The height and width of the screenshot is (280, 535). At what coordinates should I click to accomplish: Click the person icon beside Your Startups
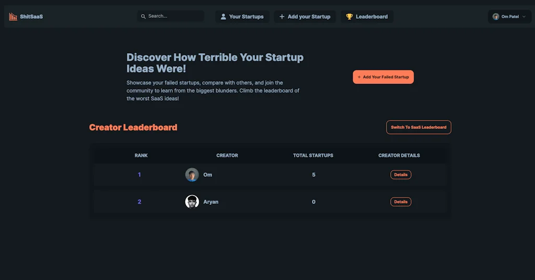click(224, 17)
